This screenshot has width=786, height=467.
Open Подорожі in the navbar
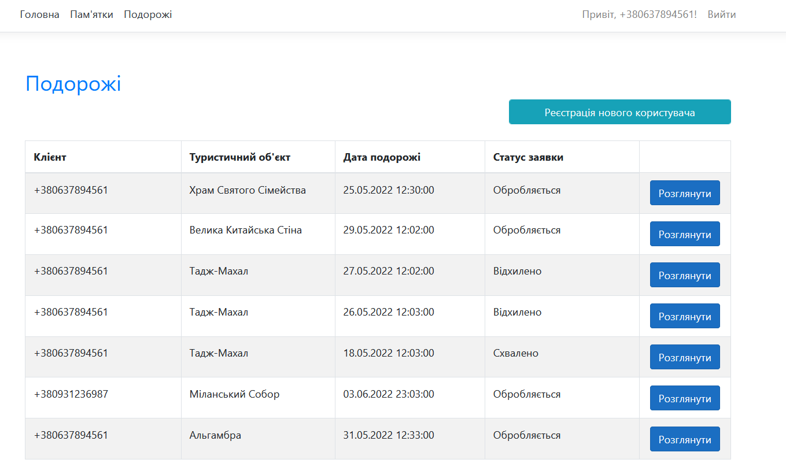click(x=147, y=14)
